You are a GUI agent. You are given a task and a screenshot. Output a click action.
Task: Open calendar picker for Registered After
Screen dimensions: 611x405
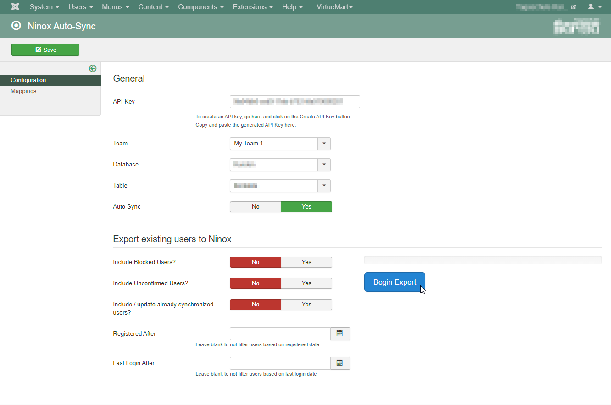[x=340, y=334]
